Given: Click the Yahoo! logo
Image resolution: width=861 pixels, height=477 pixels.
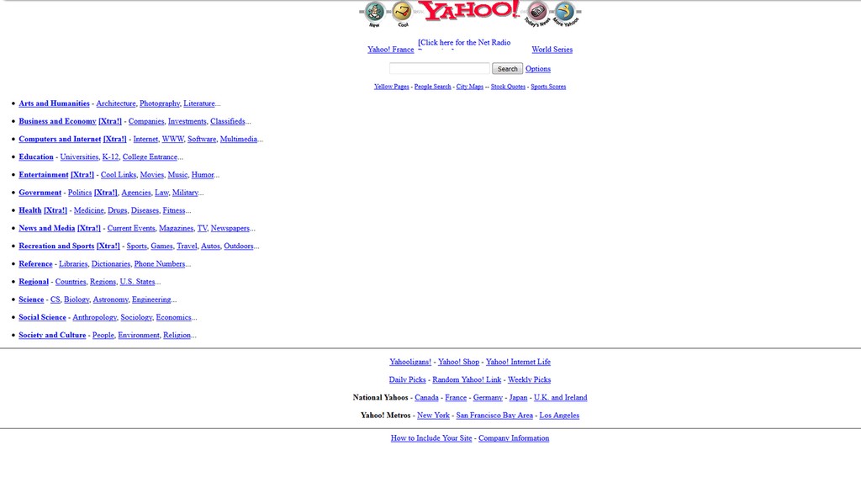Looking at the screenshot, I should point(469,11).
